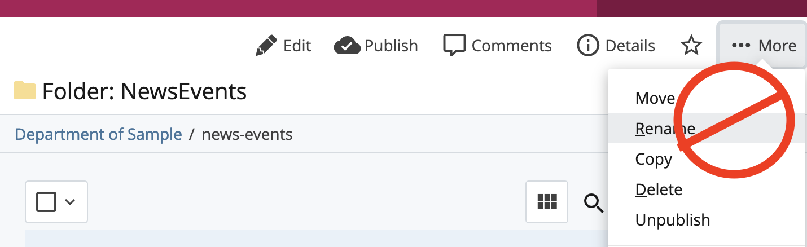
Task: Open Comments via speech bubble icon
Action: click(x=454, y=46)
